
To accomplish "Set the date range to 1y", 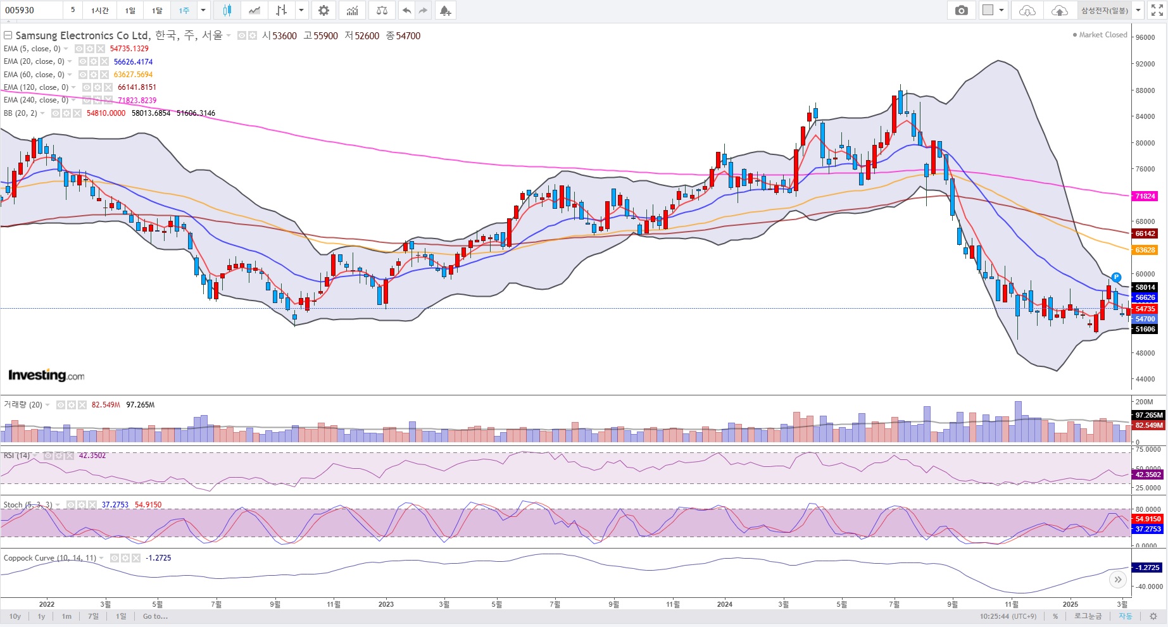I will click(x=41, y=616).
